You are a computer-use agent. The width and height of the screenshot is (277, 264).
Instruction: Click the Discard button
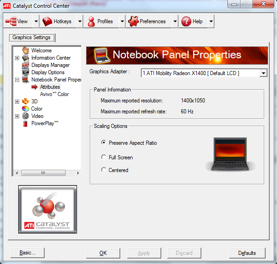(x=184, y=253)
